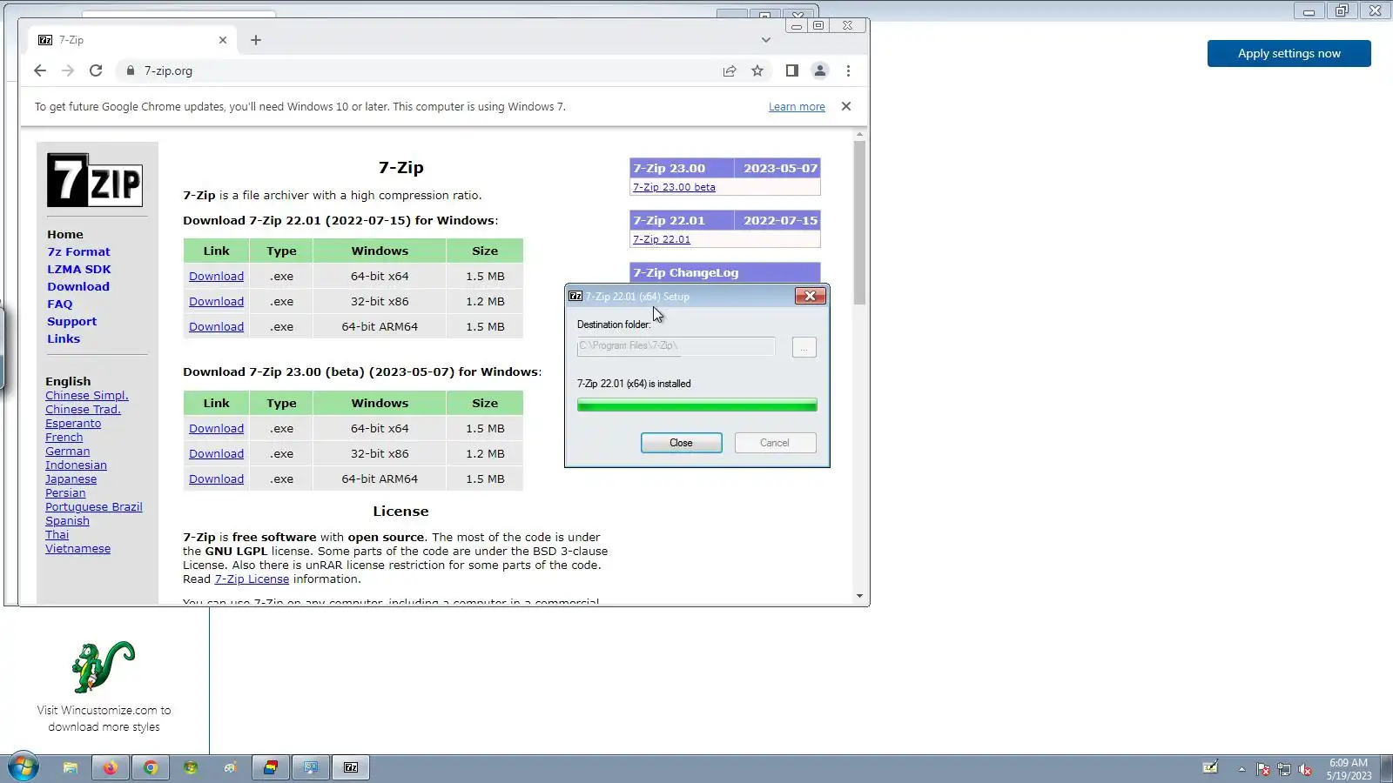Screen dimensions: 1393x783
Task: Open the 7-Zip 22.01 news link
Action: 662,239
